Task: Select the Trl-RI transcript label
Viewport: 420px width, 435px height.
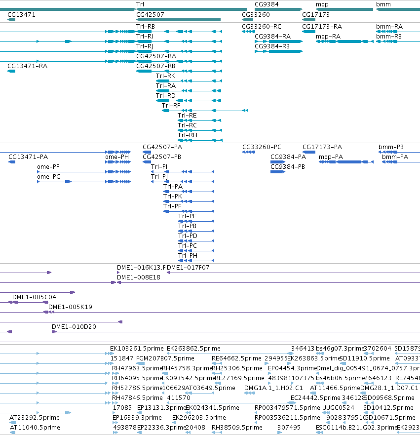Action: (x=145, y=37)
